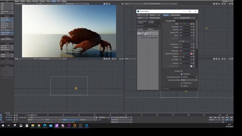Open Calculator from taskbar
242x136 pixels.
pyautogui.click(x=27, y=125)
